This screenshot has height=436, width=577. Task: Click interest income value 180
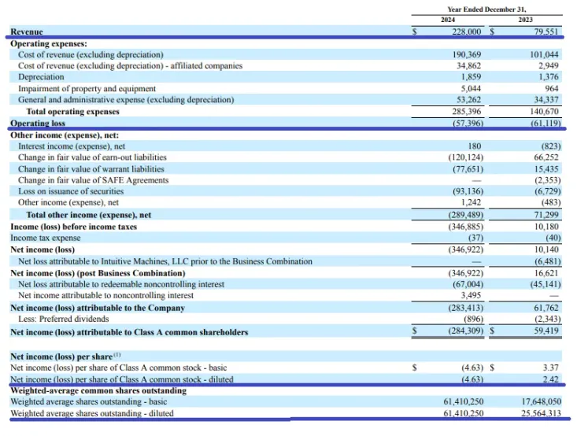tap(475, 146)
